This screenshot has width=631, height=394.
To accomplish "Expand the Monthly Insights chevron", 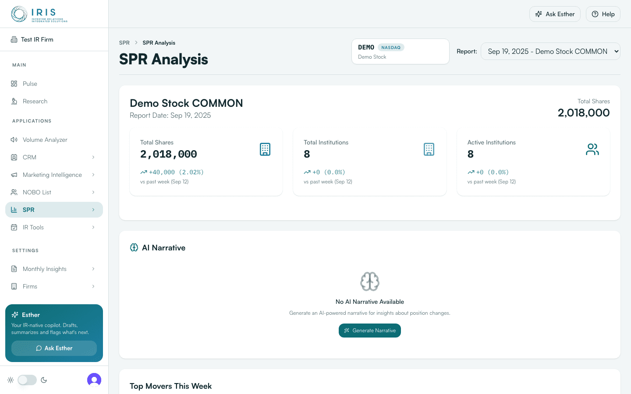I will point(93,269).
